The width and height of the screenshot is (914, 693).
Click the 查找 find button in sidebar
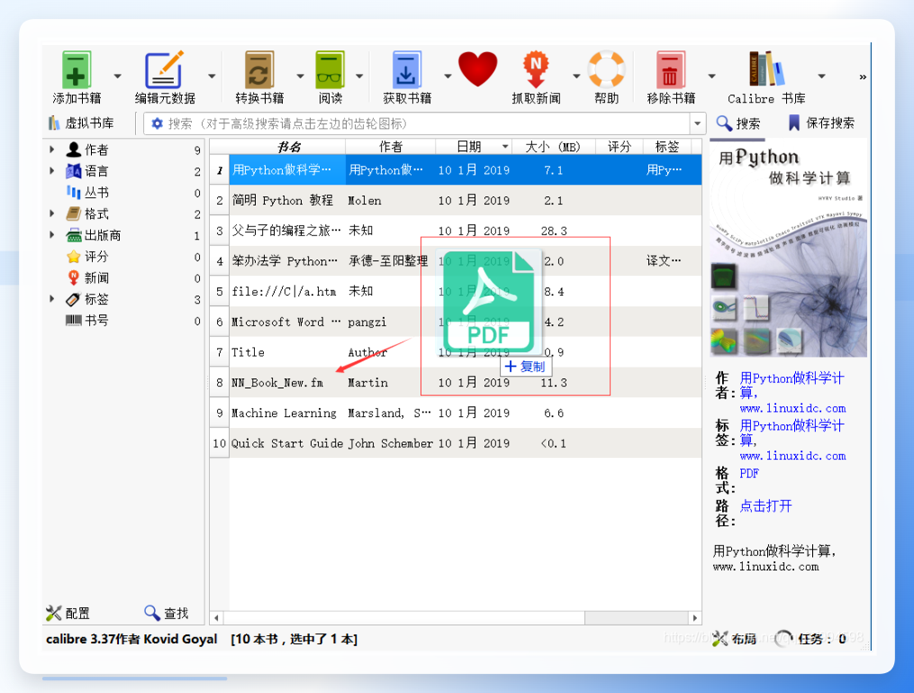(167, 613)
